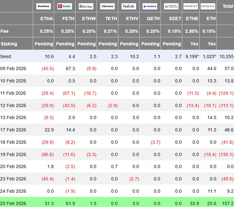The image size is (234, 207).
Task: Select the 17 Feb 2026 date row
Action: pos(117,130)
